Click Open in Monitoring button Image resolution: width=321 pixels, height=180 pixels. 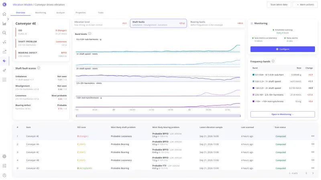[282, 114]
